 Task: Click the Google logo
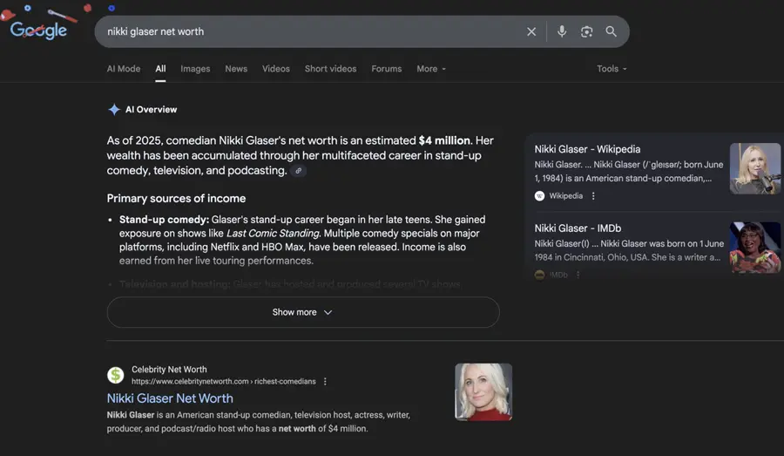(38, 31)
